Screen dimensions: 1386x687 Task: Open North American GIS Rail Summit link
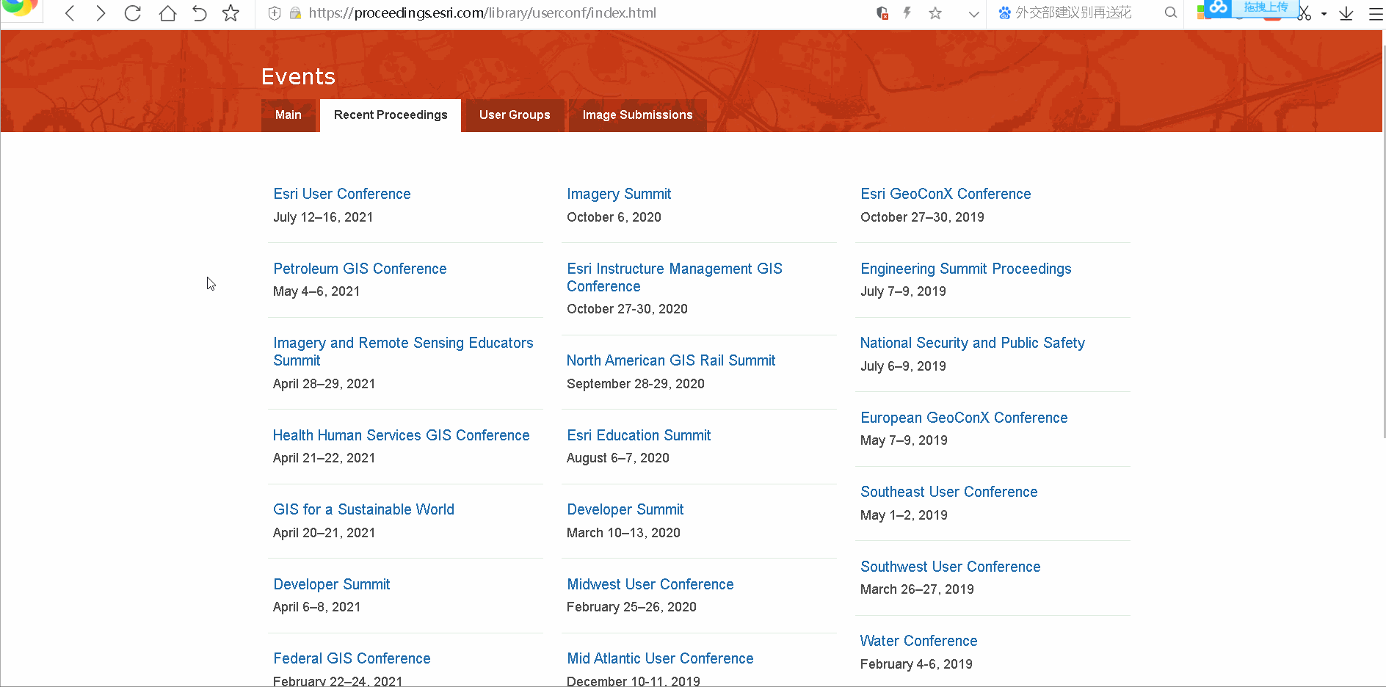671,360
